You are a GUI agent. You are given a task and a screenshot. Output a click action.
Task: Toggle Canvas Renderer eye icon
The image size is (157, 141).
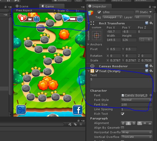click(92, 66)
